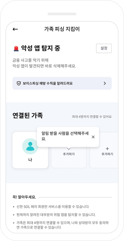This screenshot has height=241, width=124.
Task: Close the 알림 받을 사람 tooltip
Action: click(93, 137)
